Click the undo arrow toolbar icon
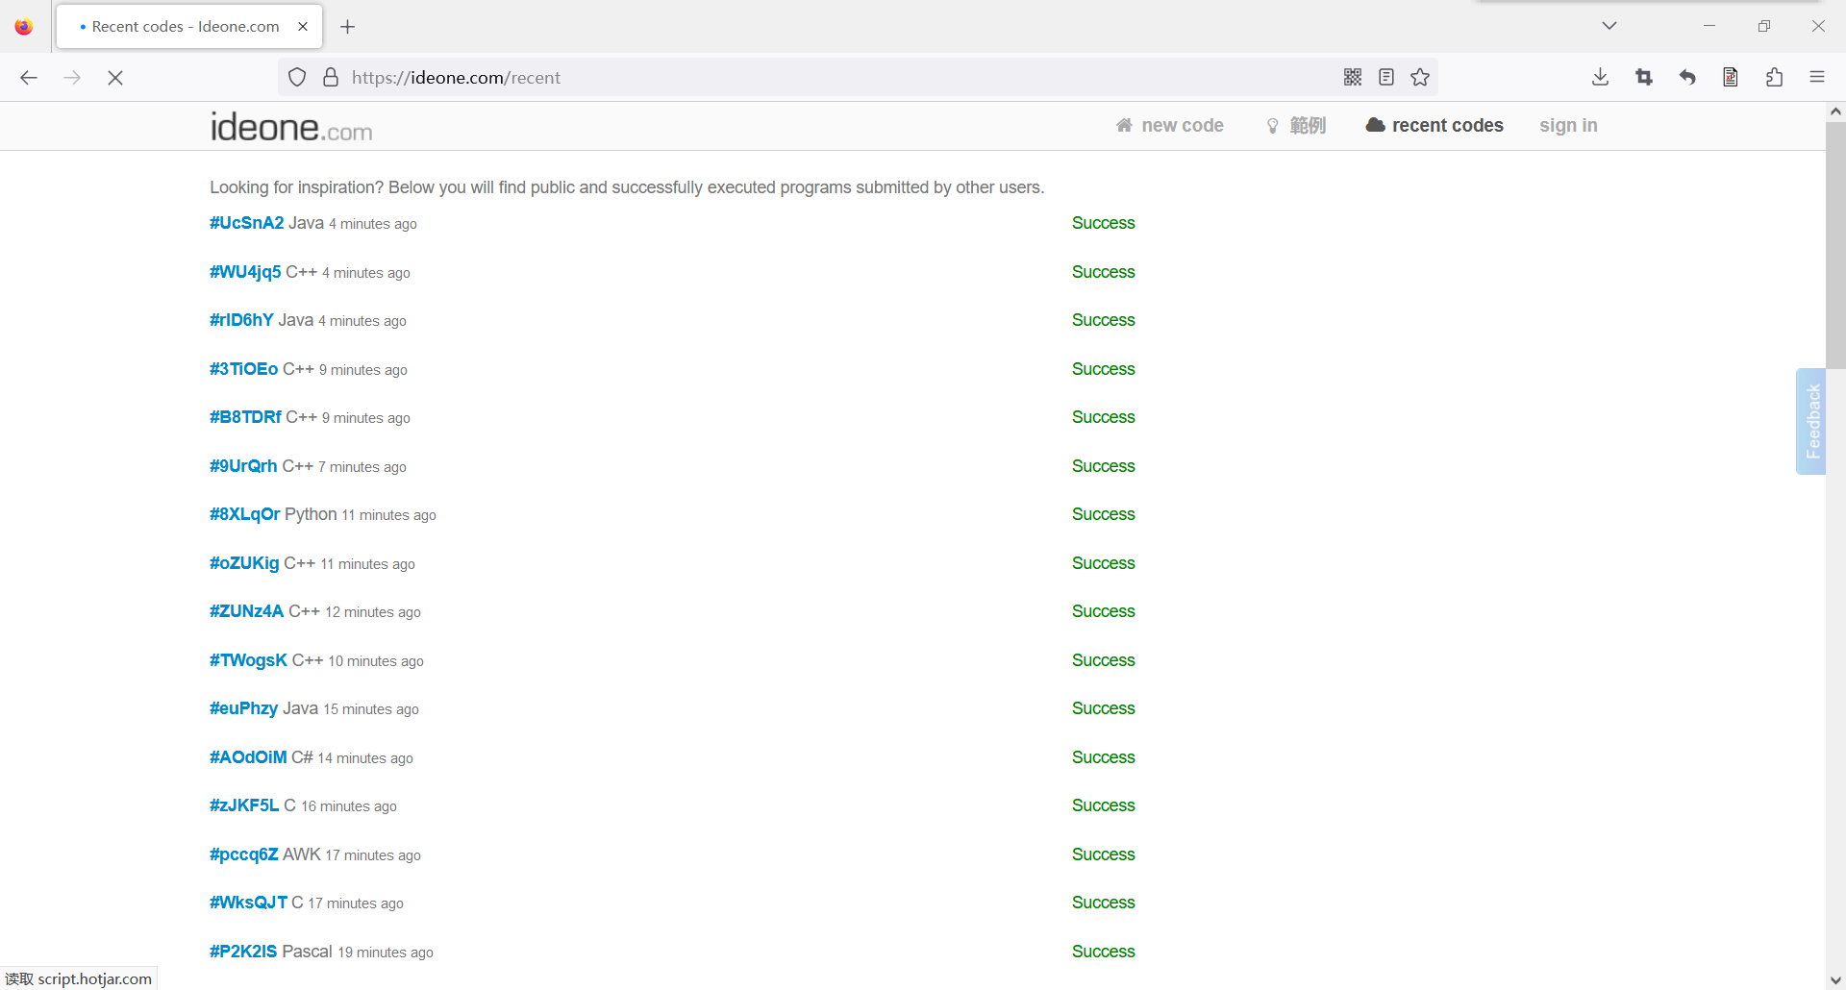Viewport: 1846px width, 990px height. point(1687,77)
